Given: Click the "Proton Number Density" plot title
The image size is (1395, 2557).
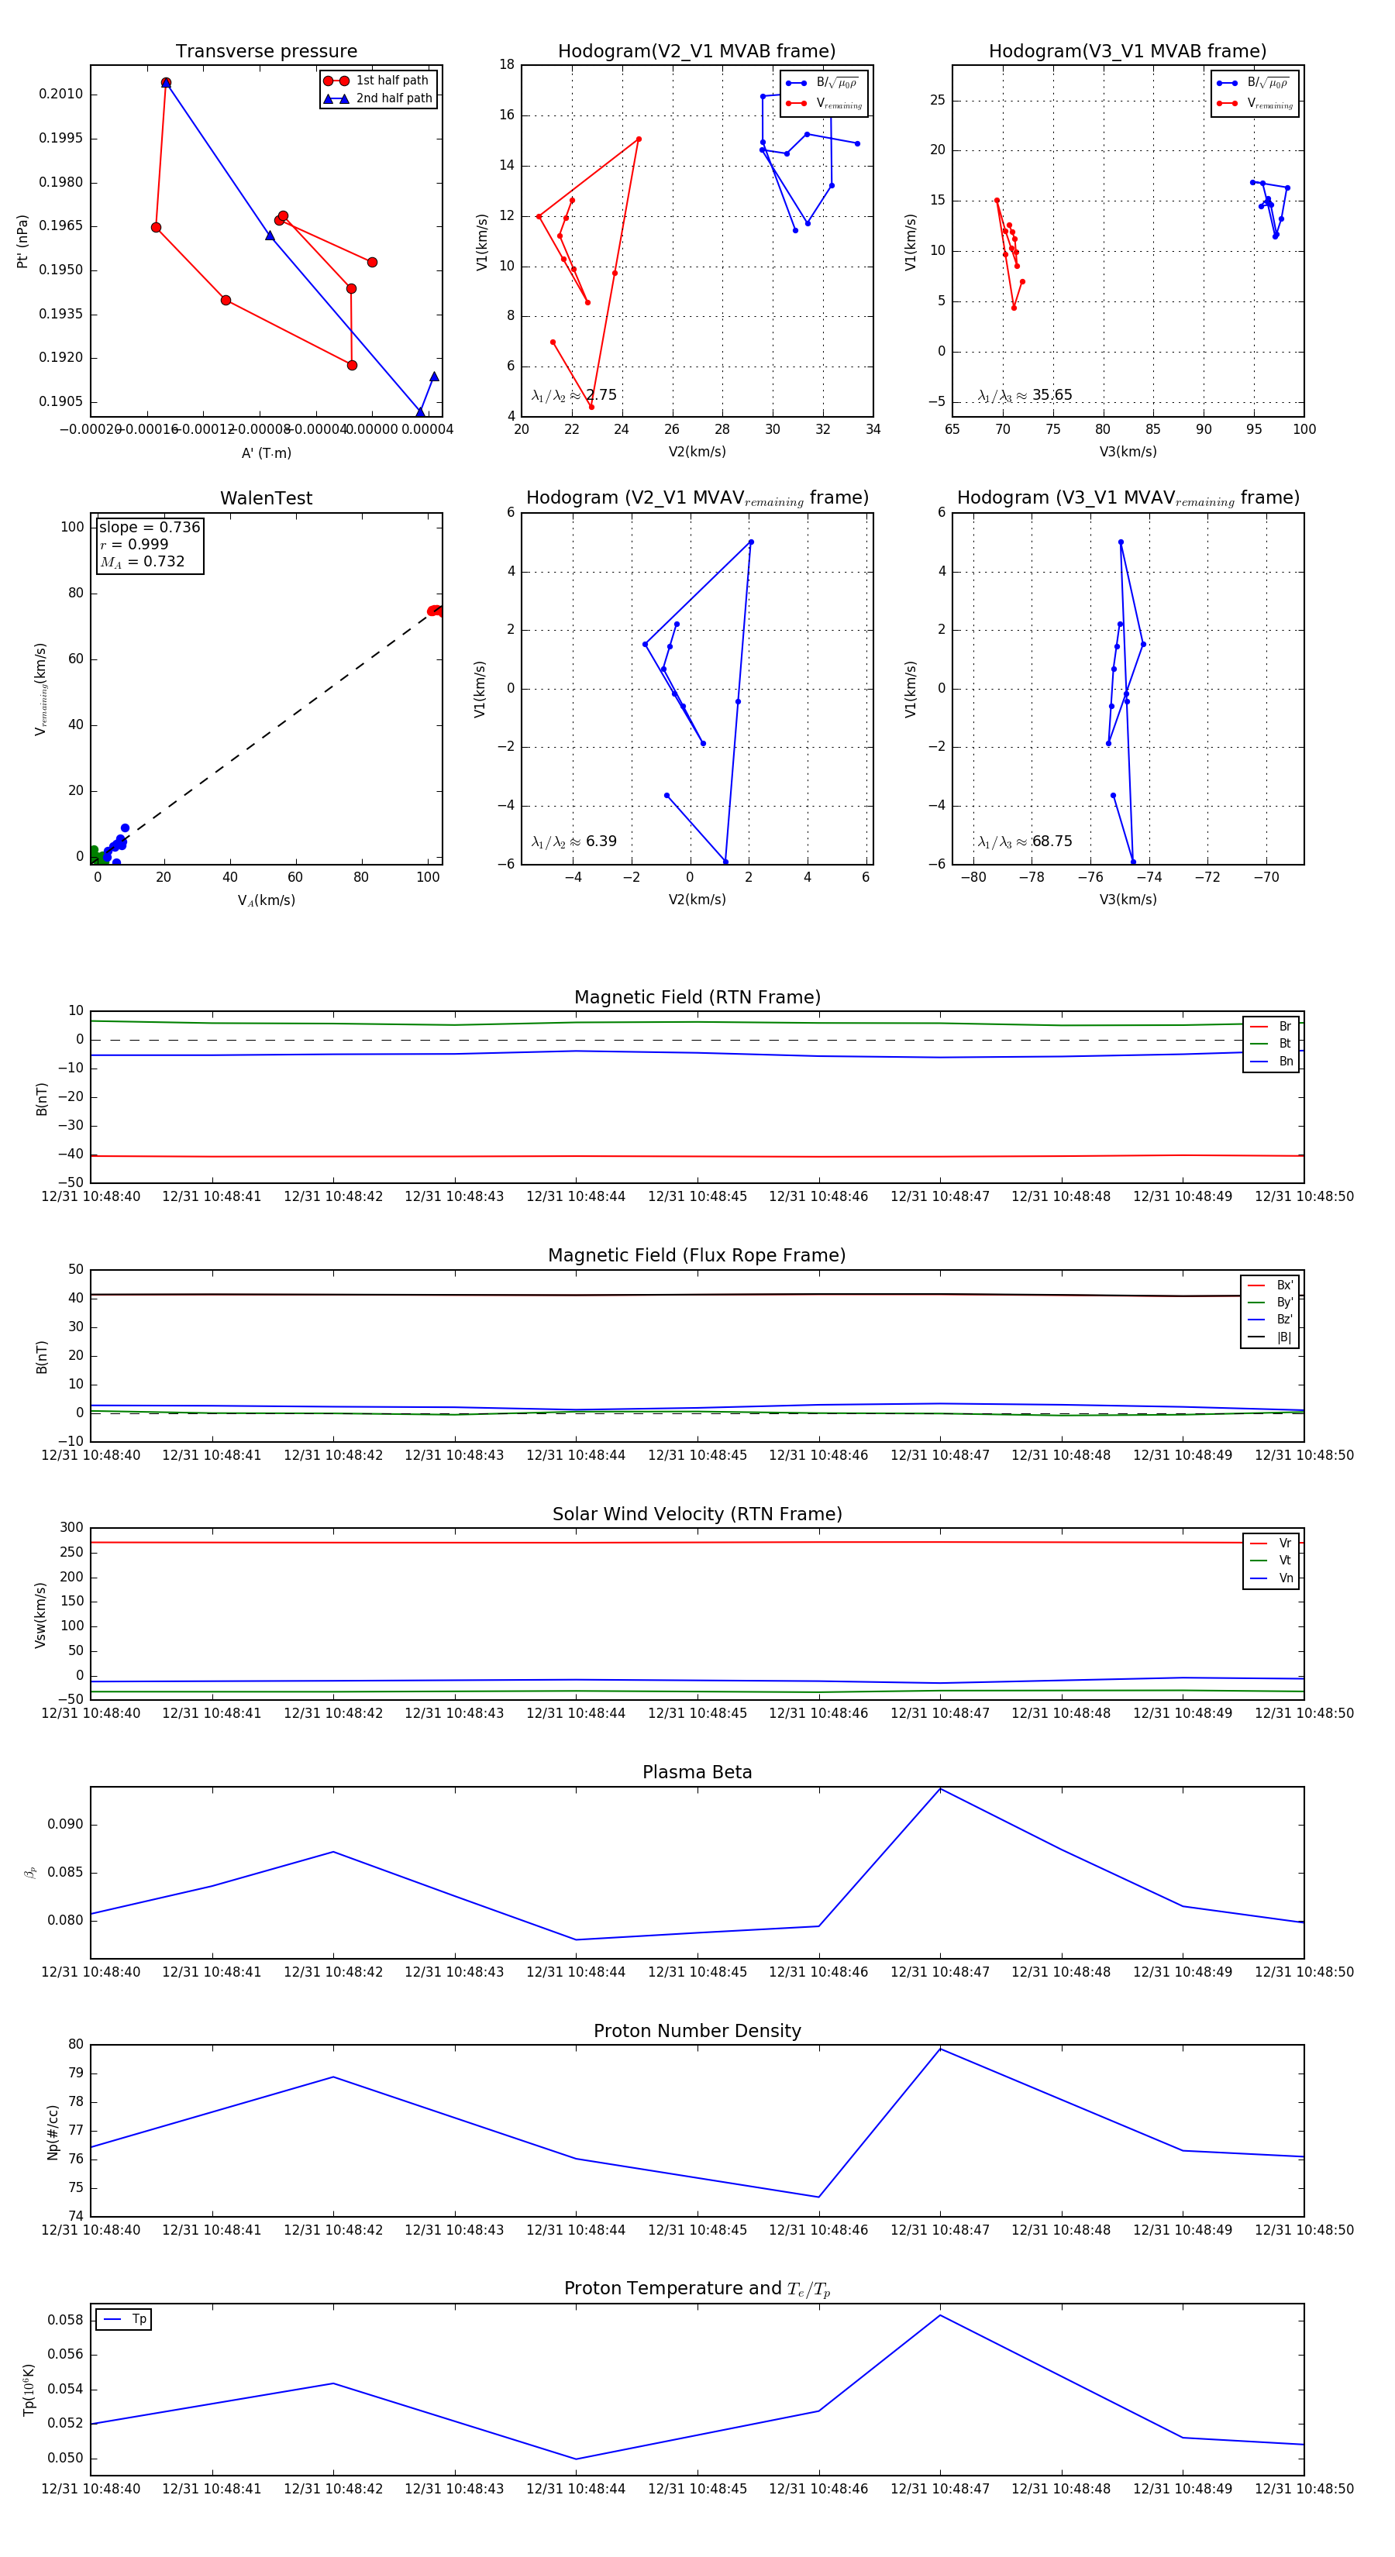Looking at the screenshot, I should point(697,2031).
